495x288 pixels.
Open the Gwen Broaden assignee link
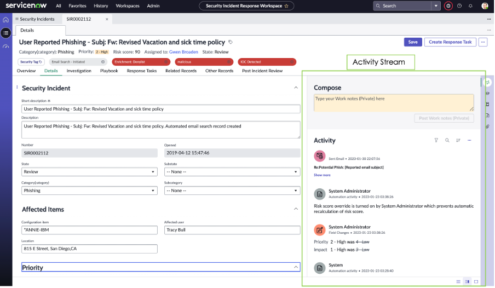[x=183, y=52]
